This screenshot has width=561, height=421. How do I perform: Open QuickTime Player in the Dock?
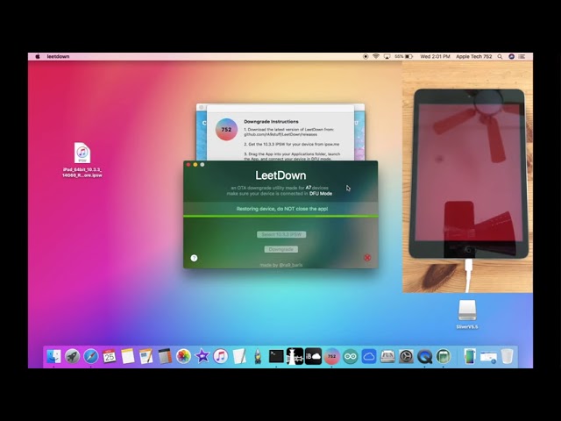424,356
